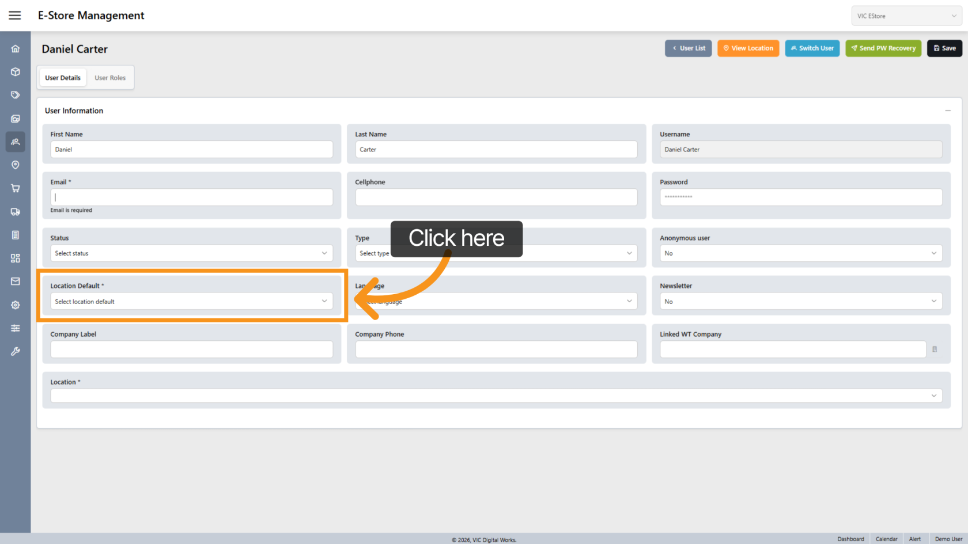This screenshot has height=544, width=968.
Task: Click trash icon beside Linked WT Company
Action: (x=935, y=349)
